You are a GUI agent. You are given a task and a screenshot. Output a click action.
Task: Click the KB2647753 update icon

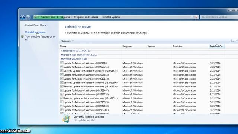click(x=62, y=94)
